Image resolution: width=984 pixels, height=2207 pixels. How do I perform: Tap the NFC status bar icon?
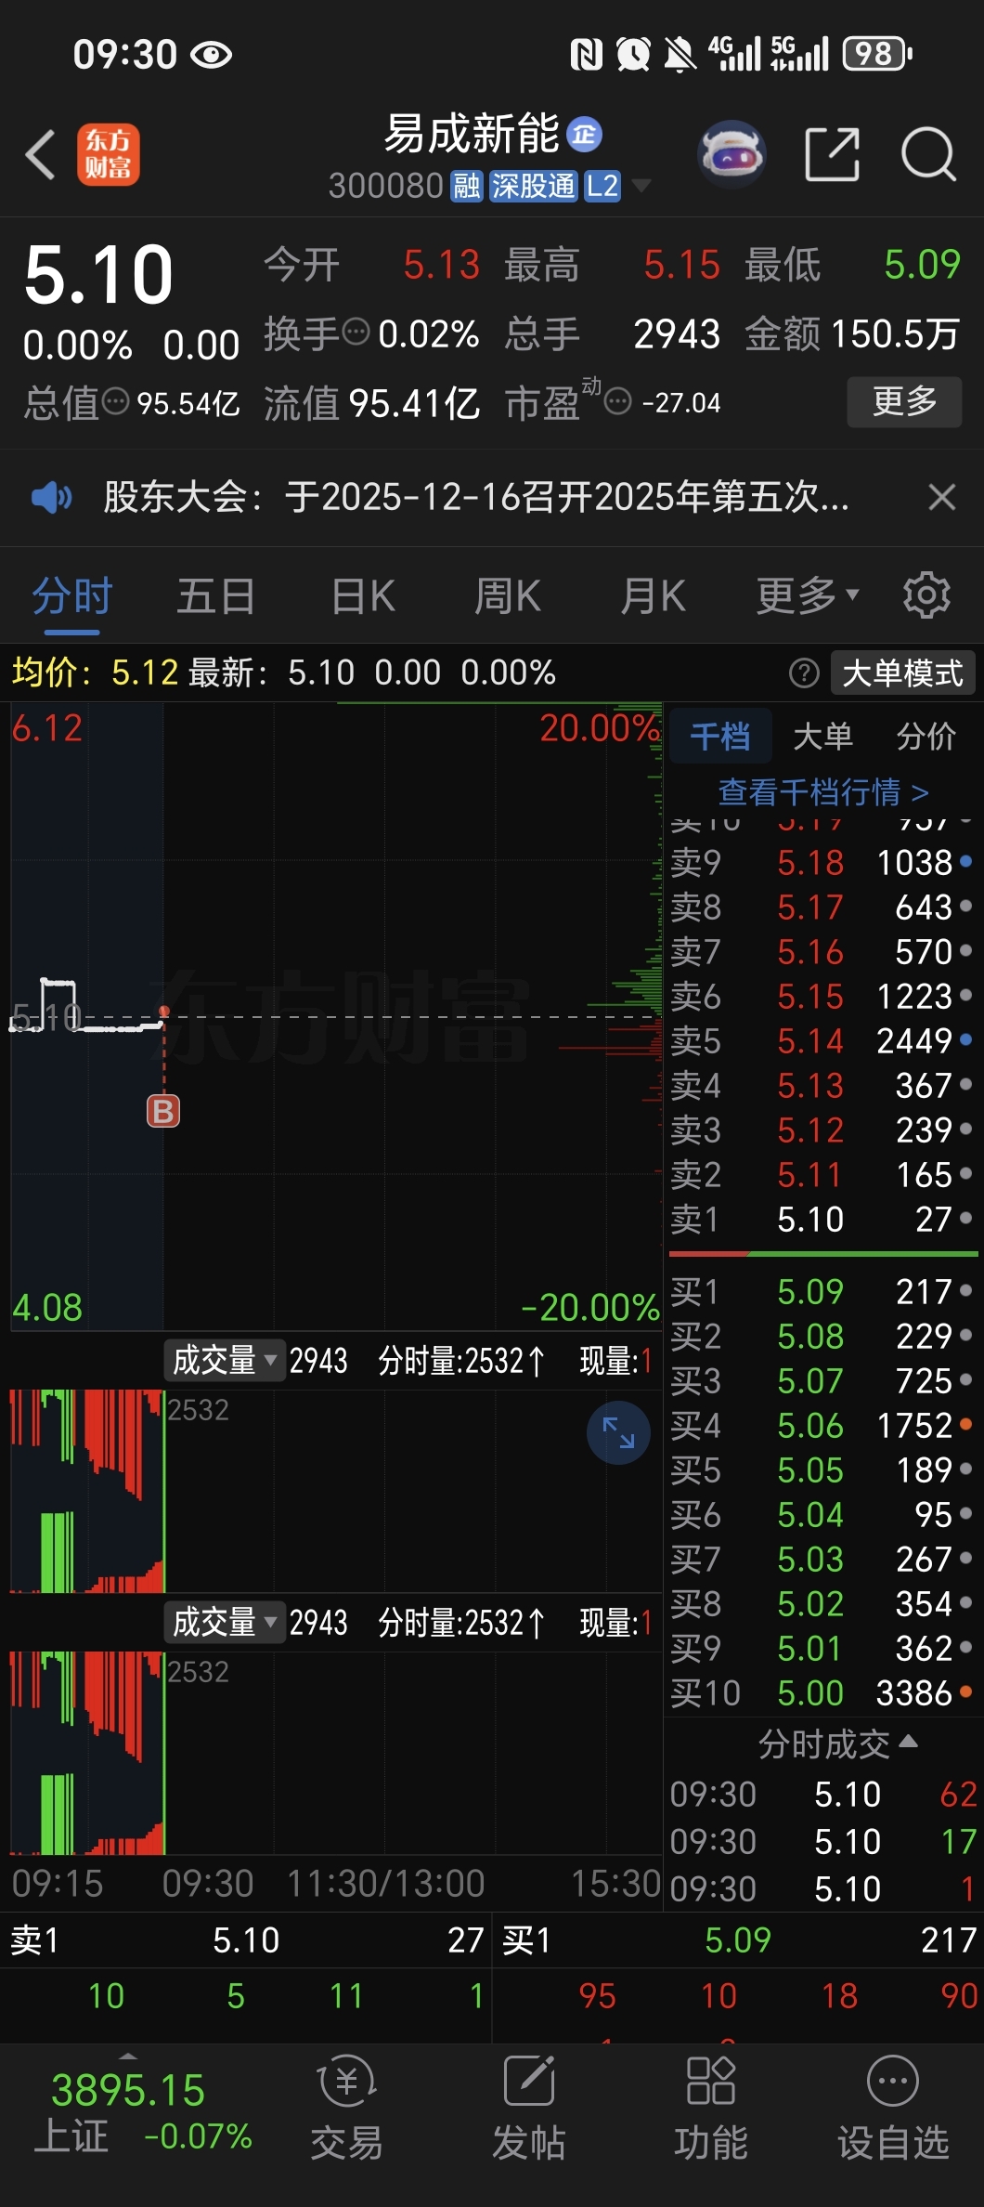587,54
